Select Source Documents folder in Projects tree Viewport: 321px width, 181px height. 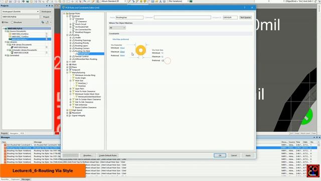[18, 31]
